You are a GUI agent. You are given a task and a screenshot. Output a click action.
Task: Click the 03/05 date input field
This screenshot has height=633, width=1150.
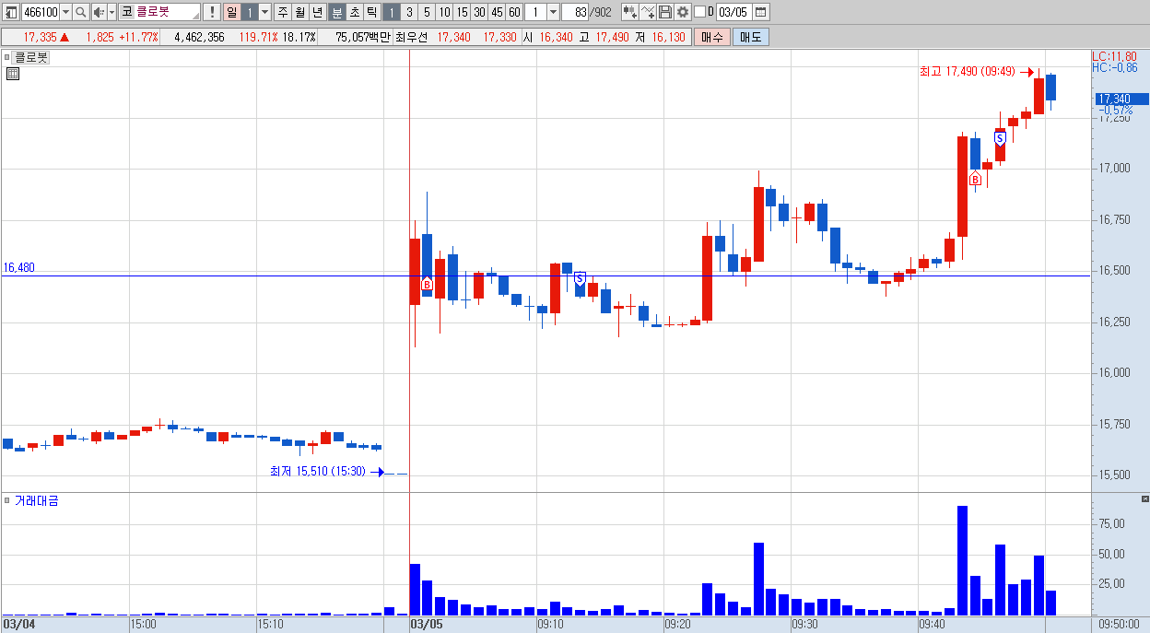click(733, 12)
